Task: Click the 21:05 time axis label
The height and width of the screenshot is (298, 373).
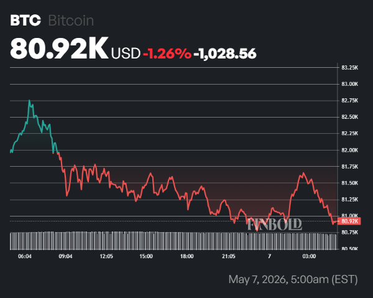Action: 229,256
